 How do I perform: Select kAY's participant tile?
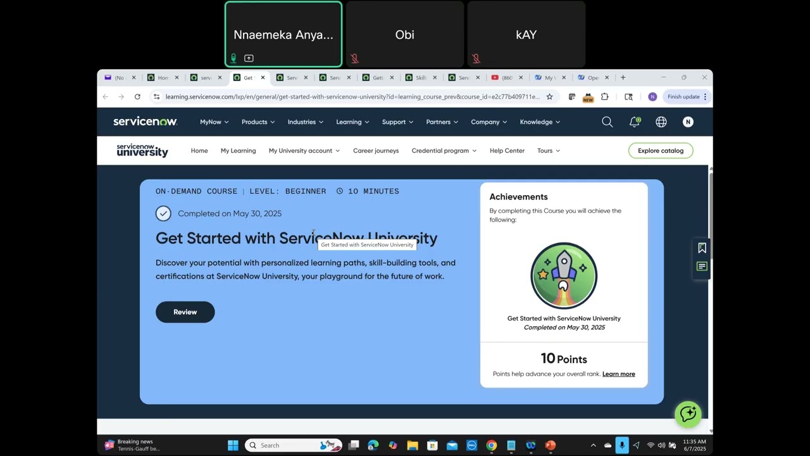click(526, 35)
